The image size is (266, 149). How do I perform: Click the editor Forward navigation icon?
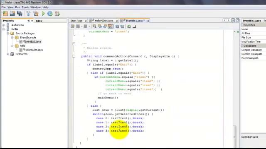[86, 26]
